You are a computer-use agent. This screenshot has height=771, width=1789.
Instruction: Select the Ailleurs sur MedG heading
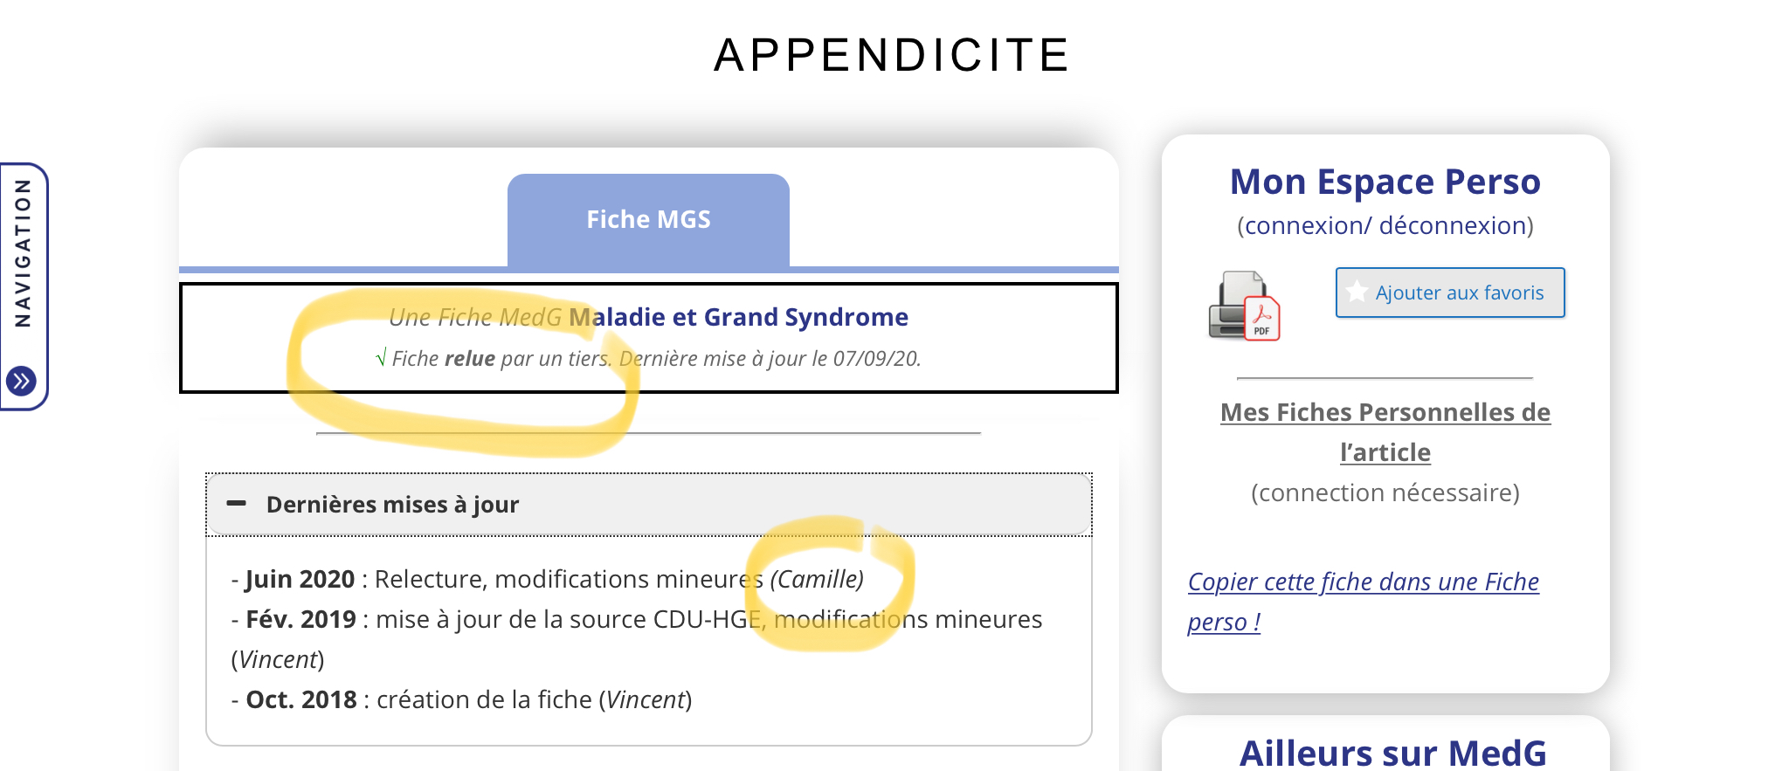1393,753
